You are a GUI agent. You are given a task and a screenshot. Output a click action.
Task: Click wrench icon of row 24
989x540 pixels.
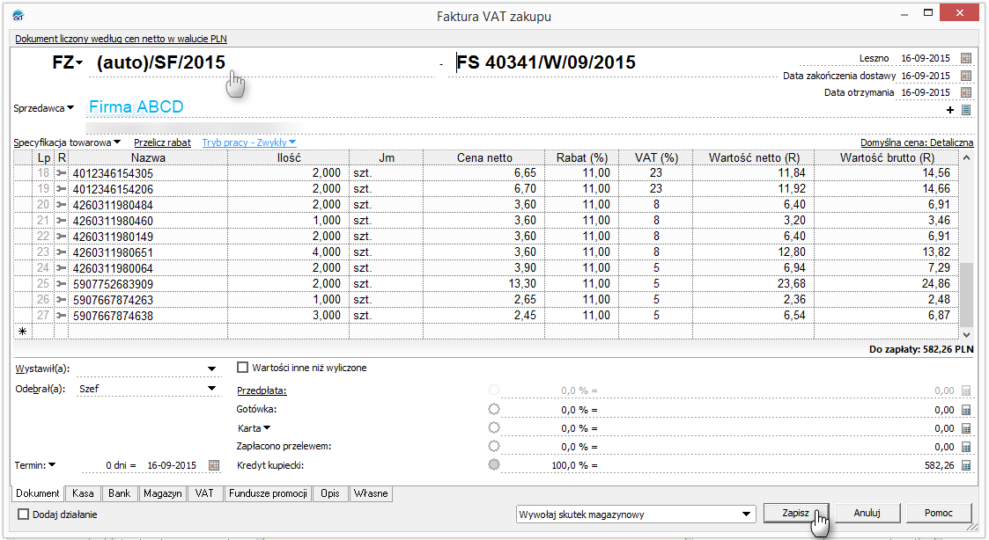pyautogui.click(x=61, y=267)
